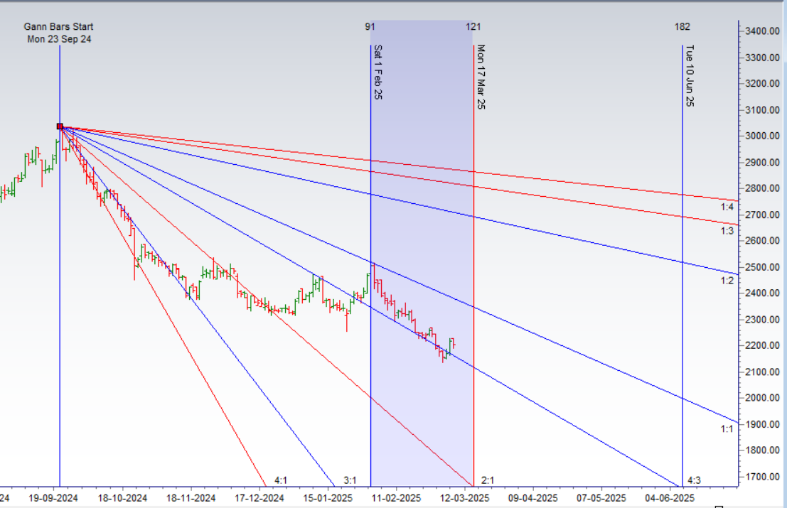Click the 1:2 Gann angle label
Screen dimensions: 787x508
pos(726,281)
